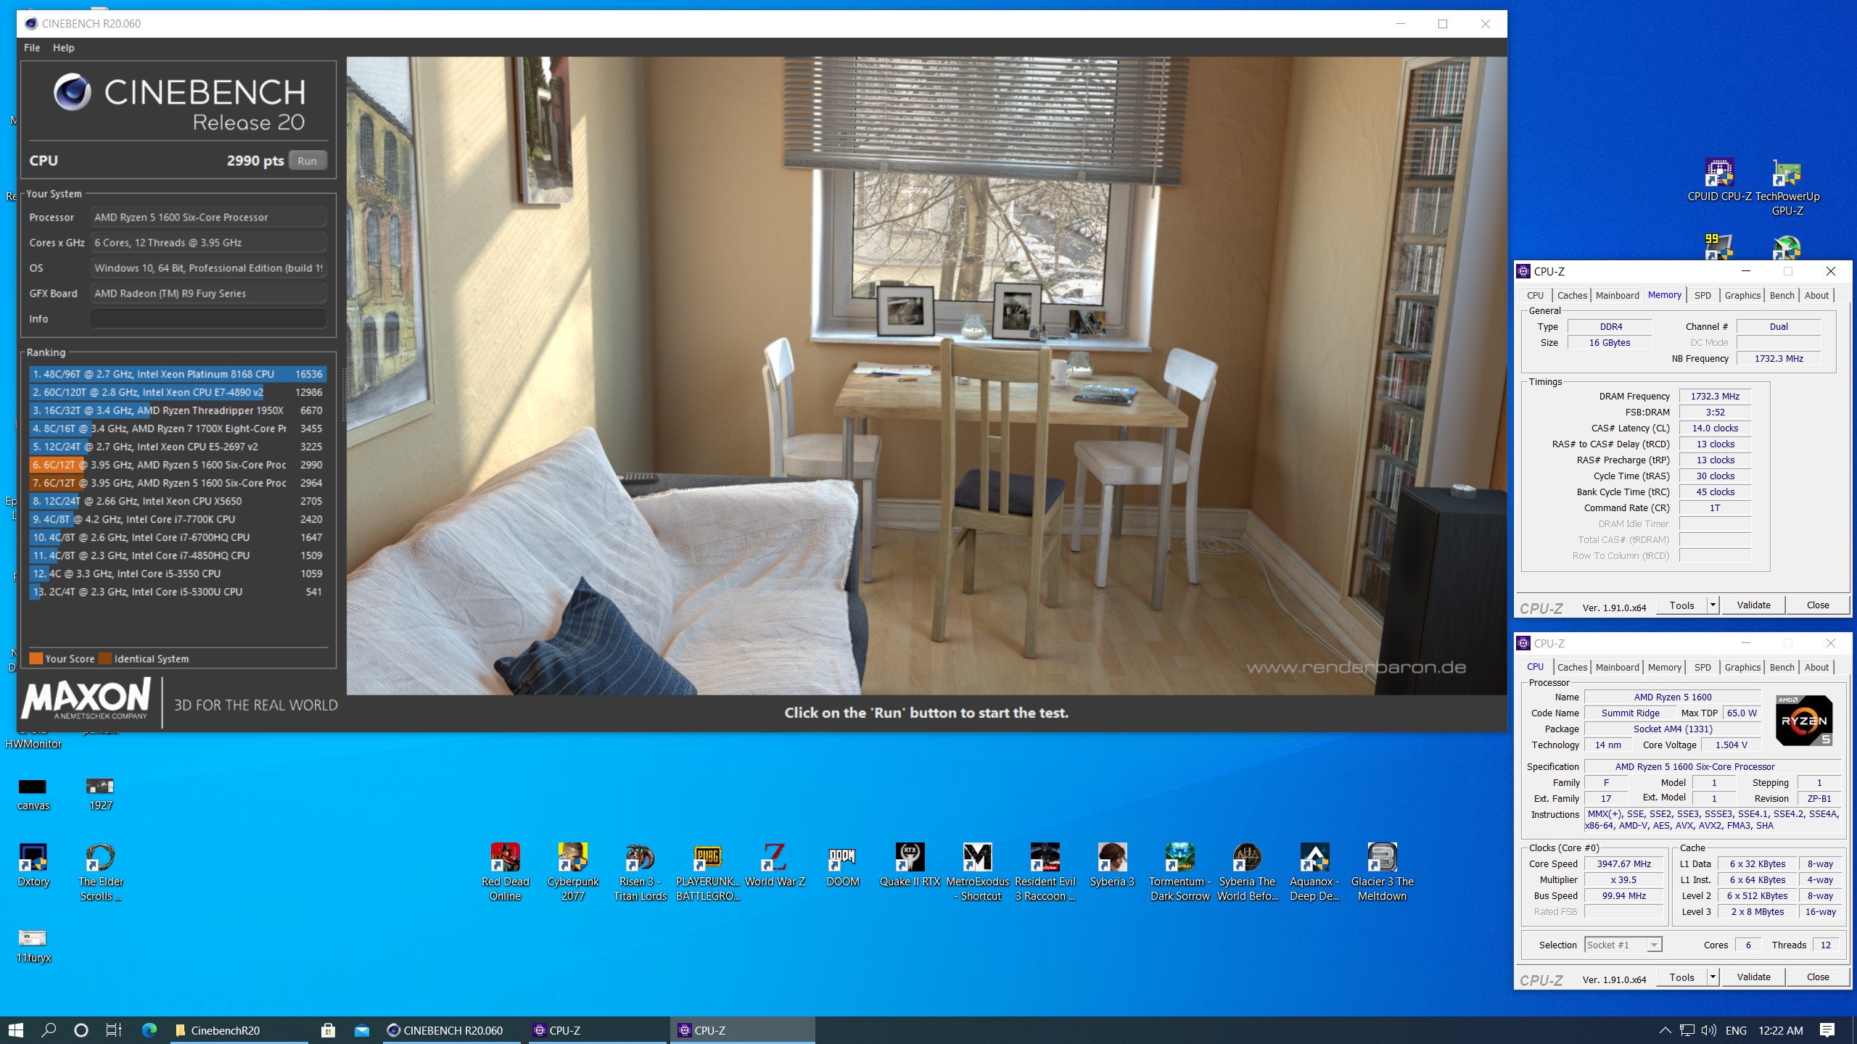Launch DOOM desktop shortcut
Screen dimensions: 1857x1044
tap(842, 865)
